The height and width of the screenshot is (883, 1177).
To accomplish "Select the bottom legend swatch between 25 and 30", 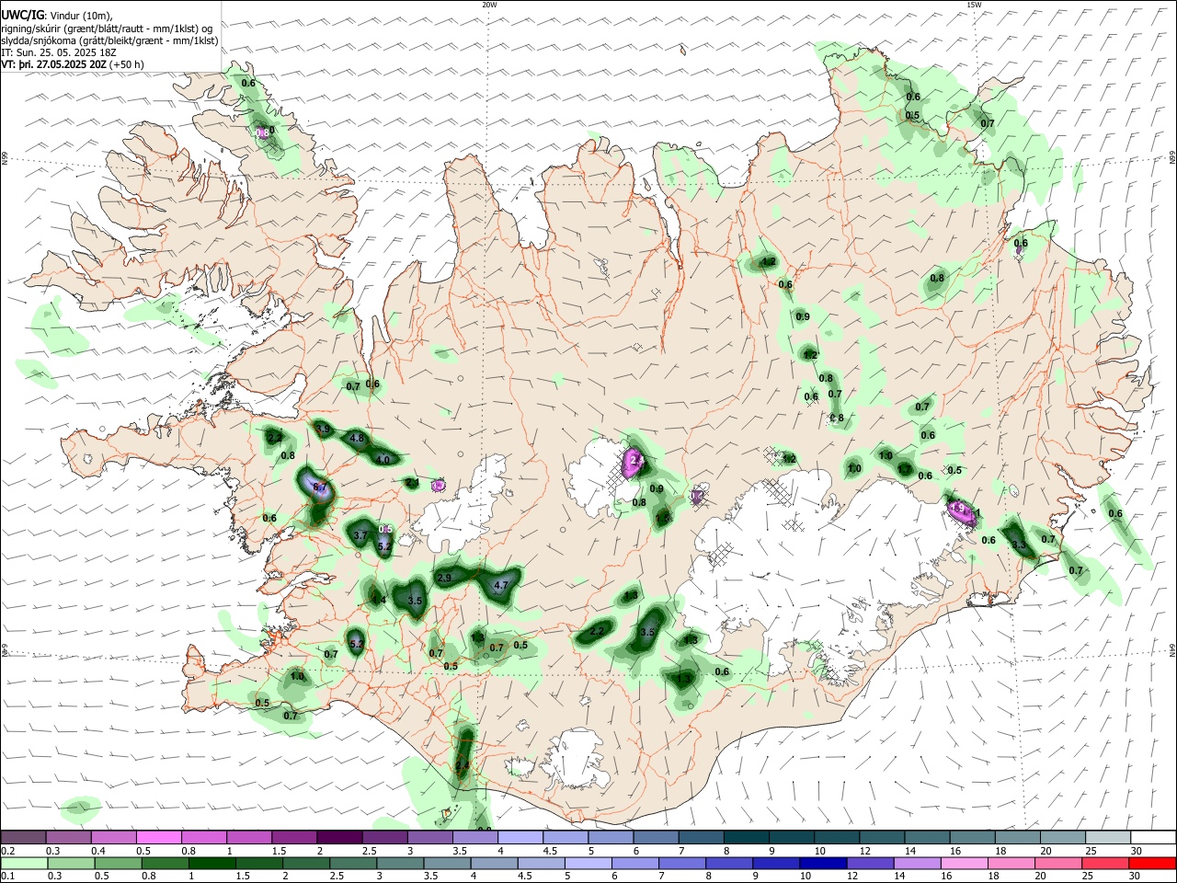I will pos(1107,863).
